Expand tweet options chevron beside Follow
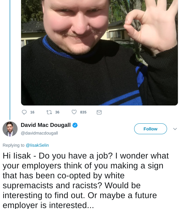 [x=175, y=129]
